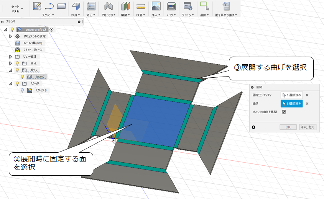The image size is (324, 199).
Task: Select the Create Sketch tool icon
Action: point(37,6)
